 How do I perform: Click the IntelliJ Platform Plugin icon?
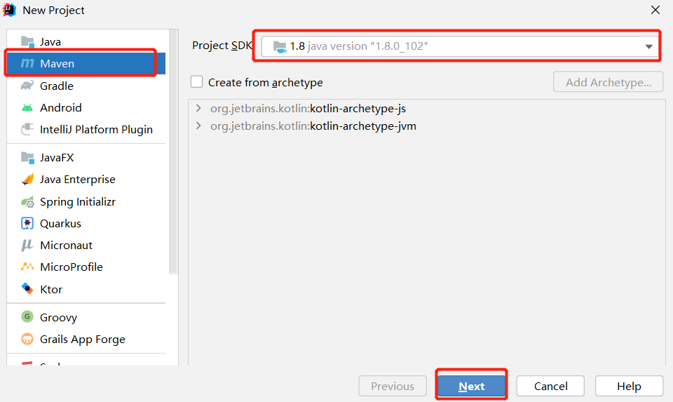click(x=27, y=129)
